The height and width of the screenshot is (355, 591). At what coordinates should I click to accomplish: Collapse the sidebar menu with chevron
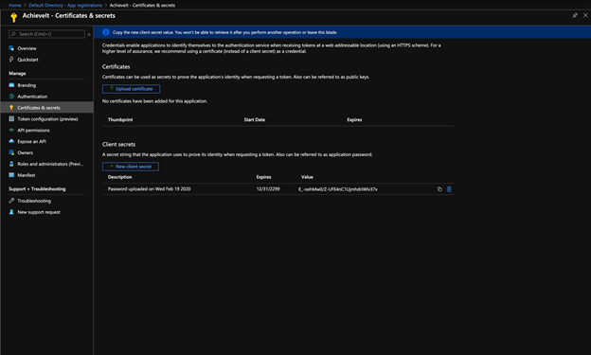[x=89, y=34]
